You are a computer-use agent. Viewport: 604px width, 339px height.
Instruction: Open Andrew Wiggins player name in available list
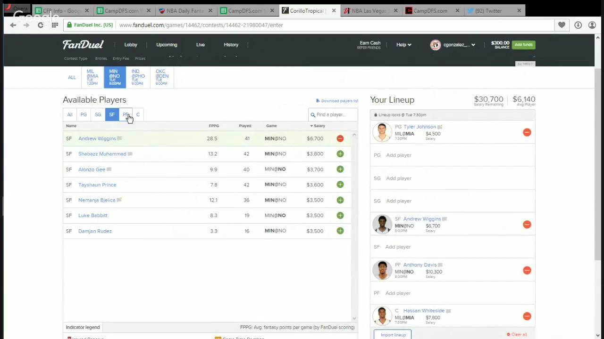[x=97, y=138]
